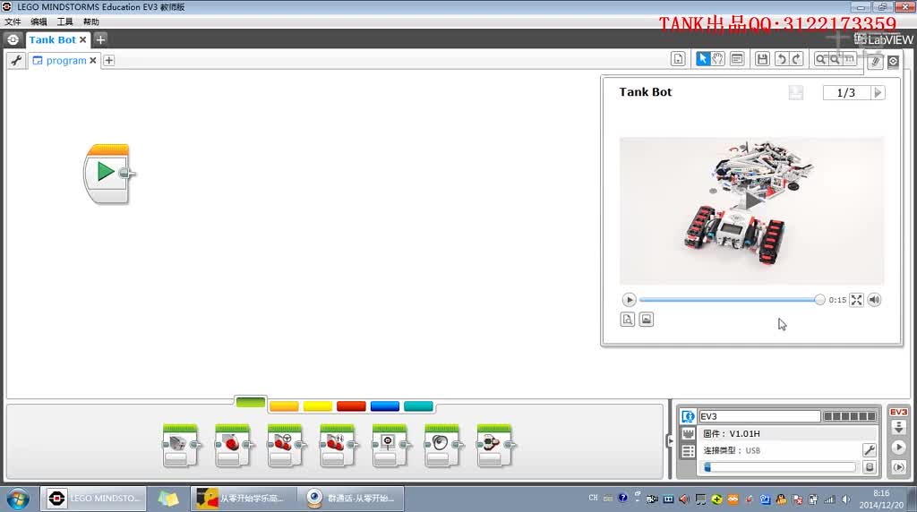
Task: Open the 帮助 menu
Action: click(90, 21)
